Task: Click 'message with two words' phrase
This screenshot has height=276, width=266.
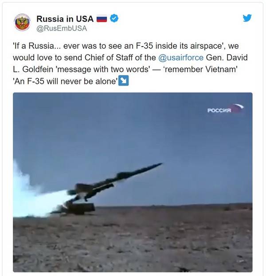Action: coord(103,69)
